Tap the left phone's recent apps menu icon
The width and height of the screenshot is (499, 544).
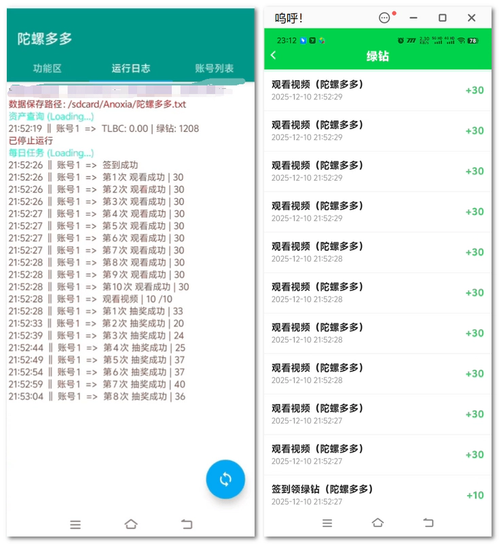(x=75, y=524)
